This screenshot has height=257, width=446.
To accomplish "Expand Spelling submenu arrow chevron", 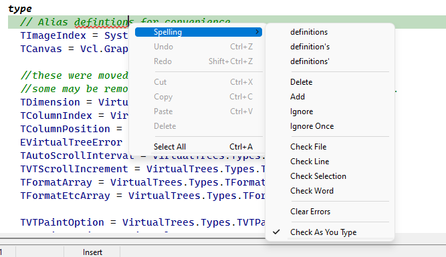I will (257, 32).
